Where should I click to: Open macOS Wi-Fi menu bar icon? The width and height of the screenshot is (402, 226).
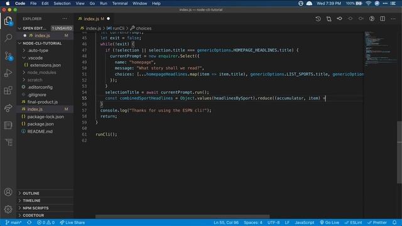(x=368, y=3)
